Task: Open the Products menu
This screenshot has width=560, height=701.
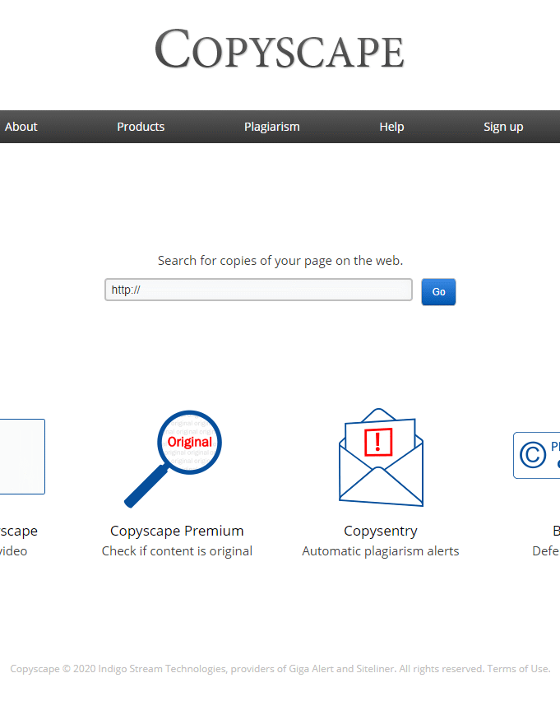Action: (x=141, y=127)
